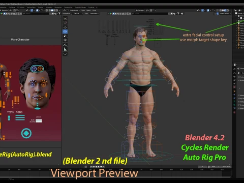Select the Scale tool in viewport toolbar

pos(65,36)
